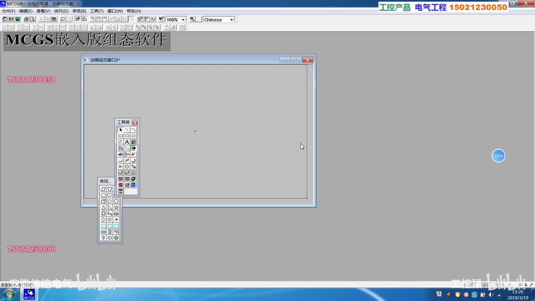535x301 pixels.
Task: Close the 工具箱 toolbox panel
Action: click(135, 122)
